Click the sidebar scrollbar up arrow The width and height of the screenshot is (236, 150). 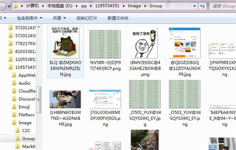[39, 27]
